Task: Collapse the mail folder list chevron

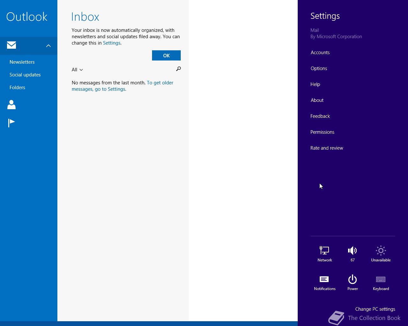Action: (48, 46)
